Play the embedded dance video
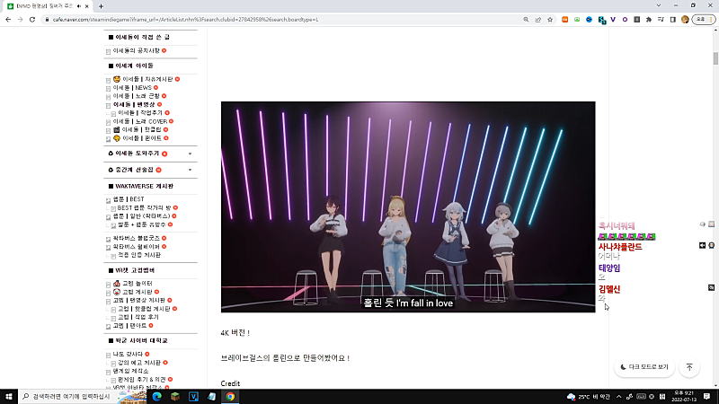 click(x=408, y=207)
